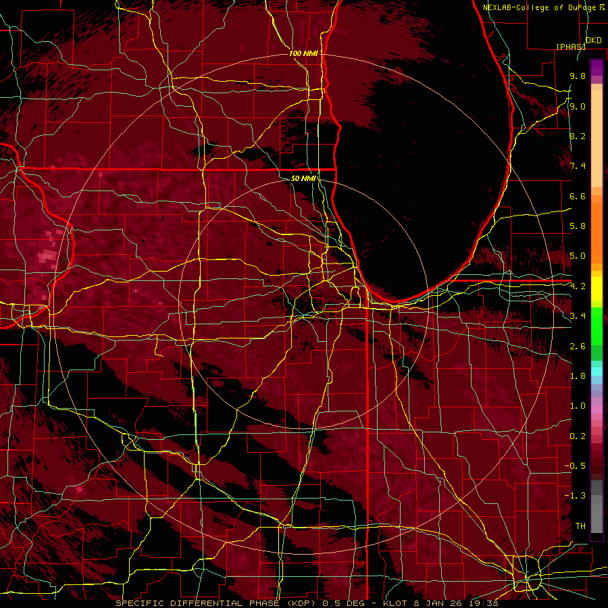Click the [PHAS] label
Image resolution: width=608 pixels, height=608 pixels.
pos(571,47)
